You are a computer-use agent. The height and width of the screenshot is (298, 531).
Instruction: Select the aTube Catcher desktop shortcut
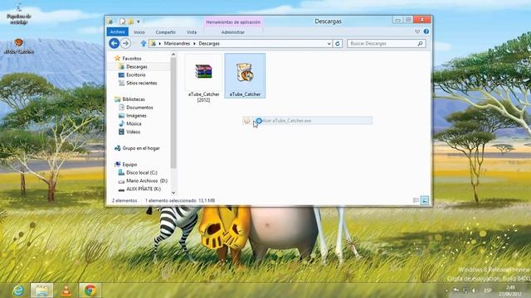18,46
